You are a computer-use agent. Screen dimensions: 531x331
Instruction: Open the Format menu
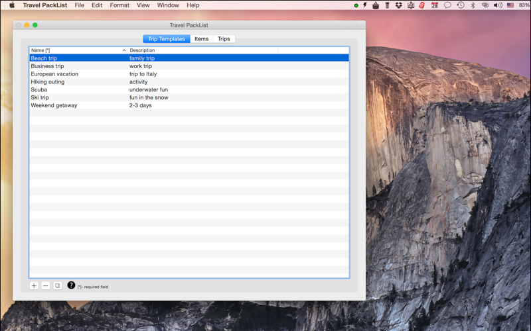119,5
